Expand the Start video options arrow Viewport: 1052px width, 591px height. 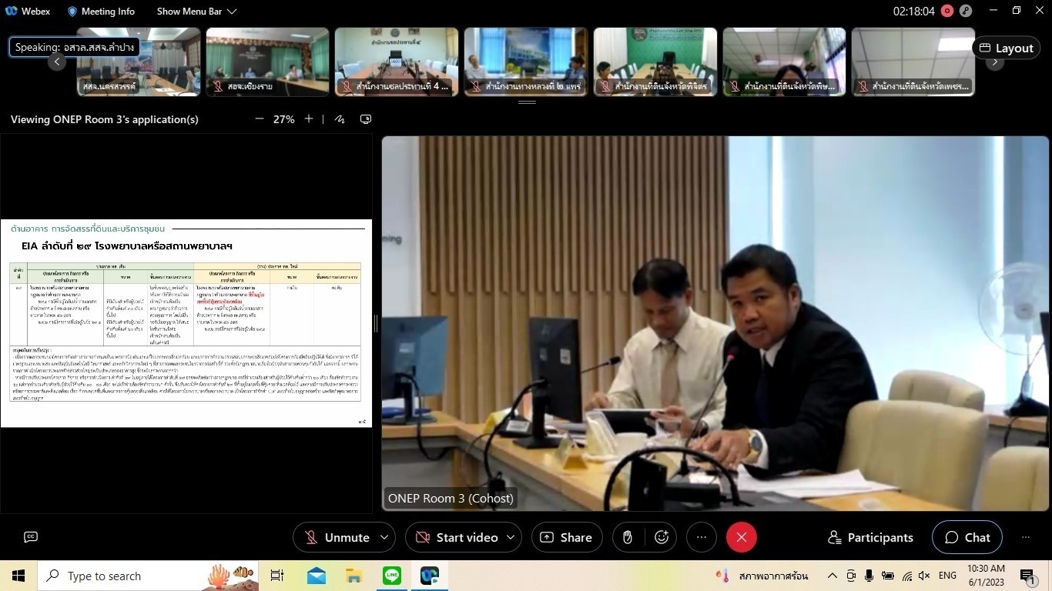[x=510, y=537]
